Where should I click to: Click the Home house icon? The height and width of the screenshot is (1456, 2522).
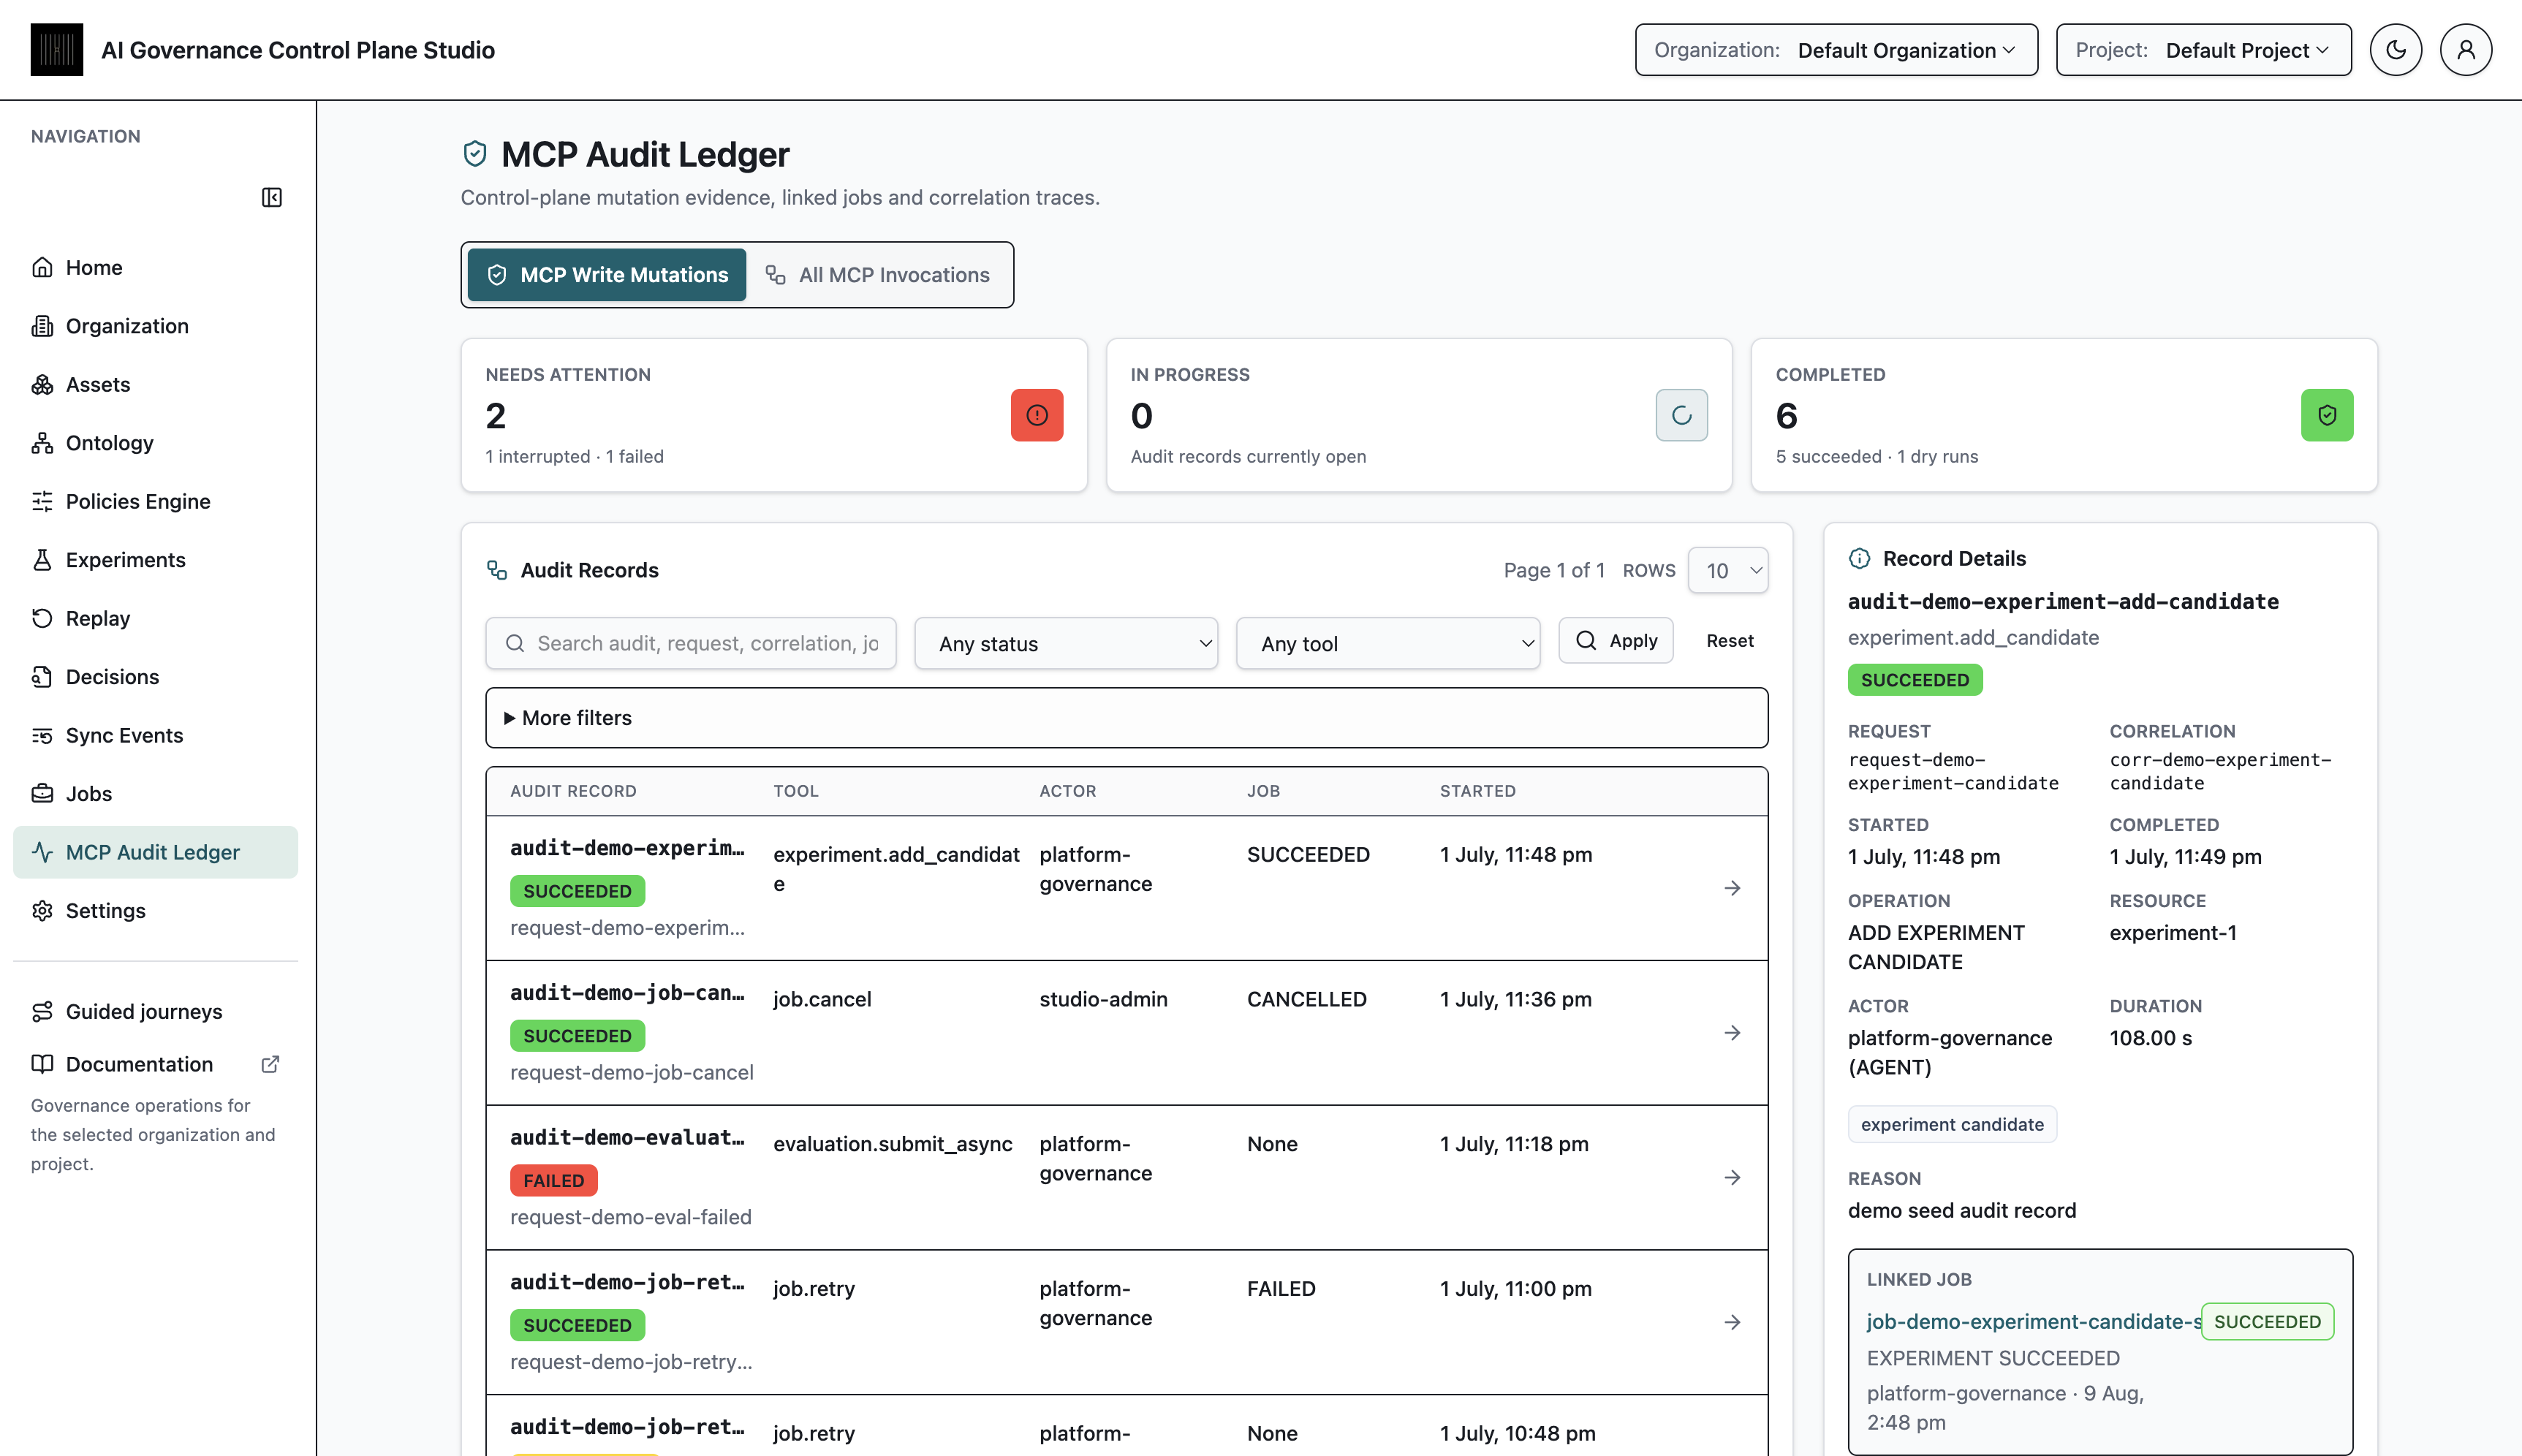coord(42,267)
